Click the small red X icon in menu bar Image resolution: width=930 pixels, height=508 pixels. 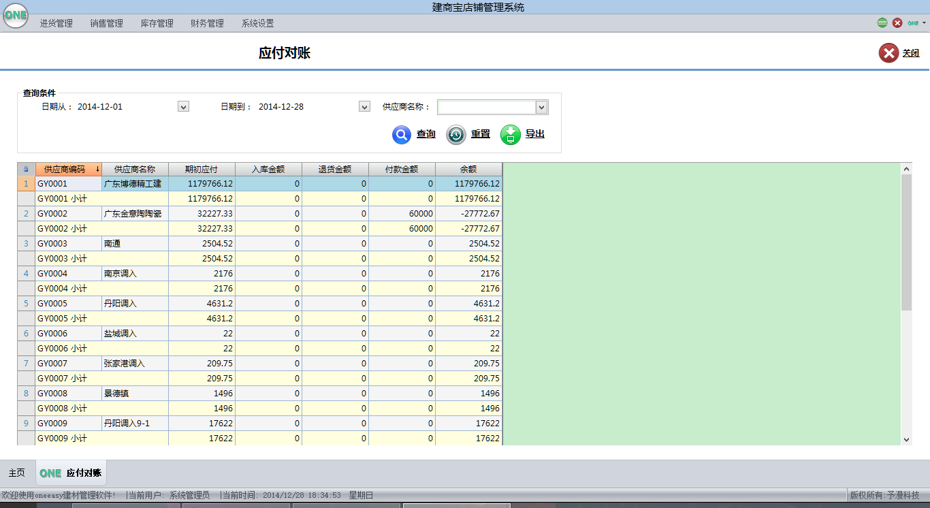pos(897,23)
